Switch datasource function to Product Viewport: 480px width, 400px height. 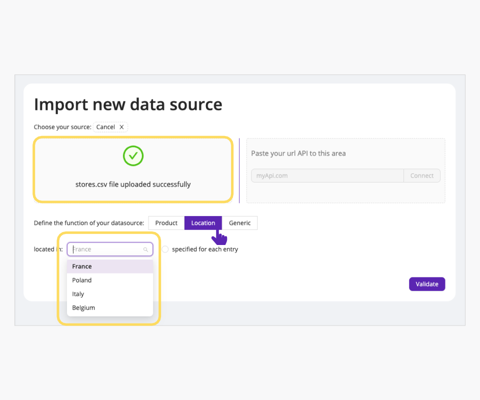pos(166,223)
